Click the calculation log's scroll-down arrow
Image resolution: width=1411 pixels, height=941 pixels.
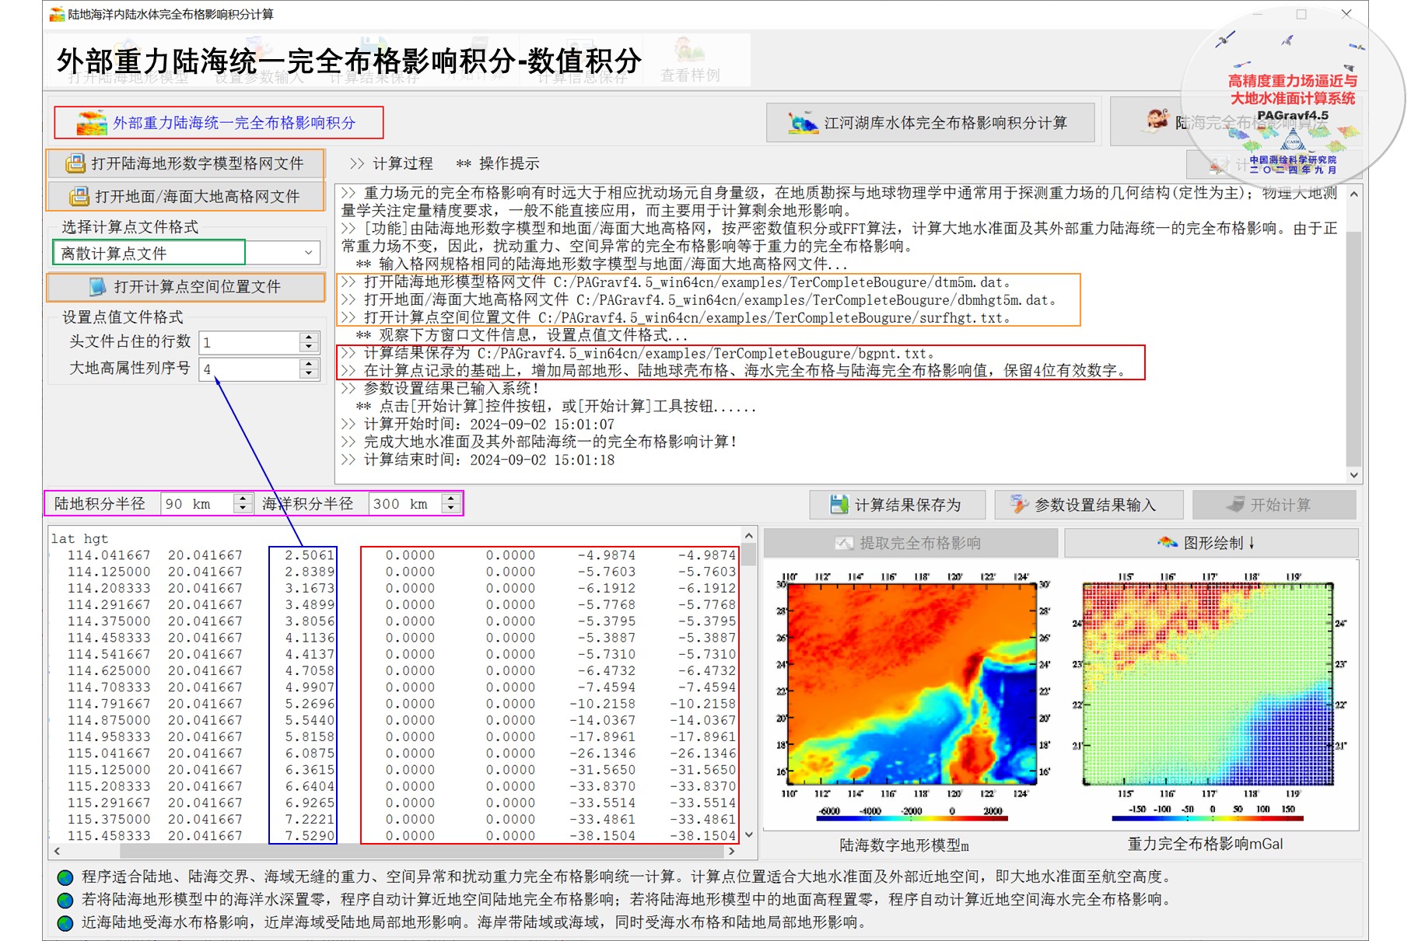pyautogui.click(x=1354, y=474)
